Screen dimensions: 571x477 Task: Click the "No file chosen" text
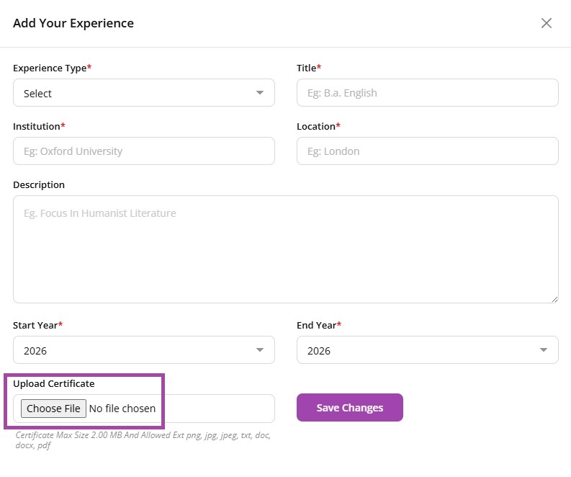click(x=122, y=409)
